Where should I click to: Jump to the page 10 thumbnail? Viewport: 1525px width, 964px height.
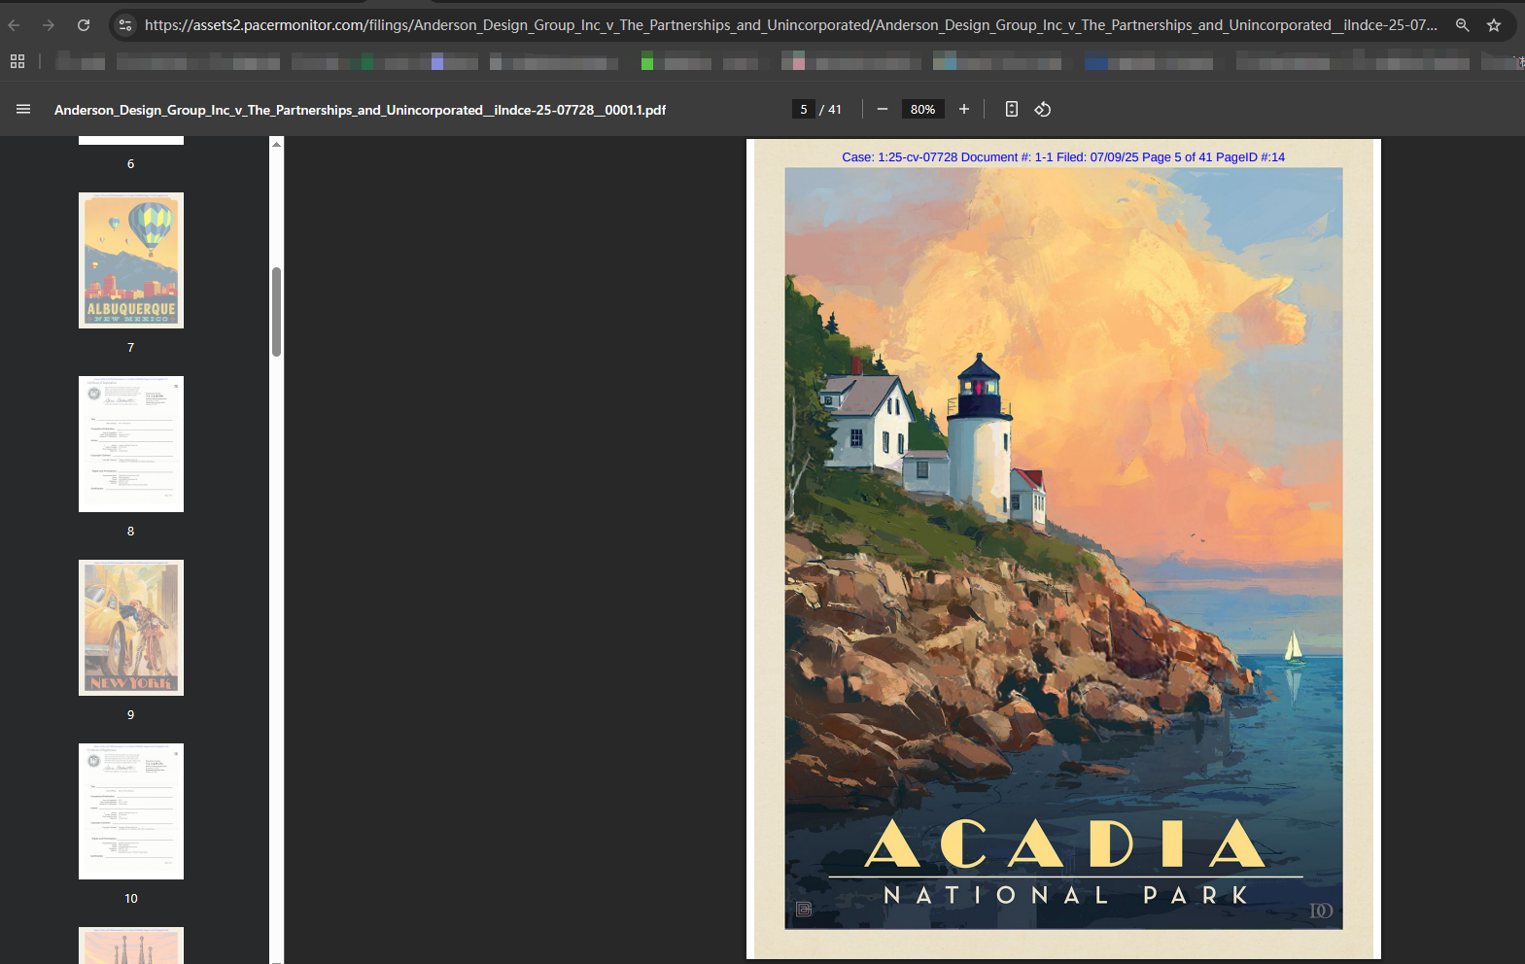click(x=131, y=811)
